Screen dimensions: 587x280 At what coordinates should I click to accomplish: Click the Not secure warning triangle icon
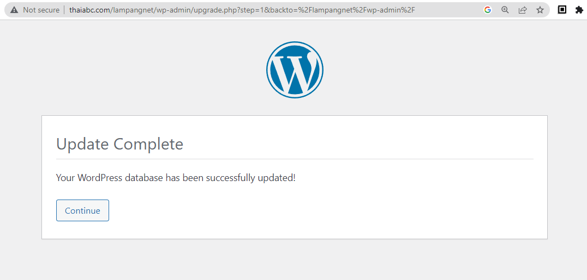[14, 10]
